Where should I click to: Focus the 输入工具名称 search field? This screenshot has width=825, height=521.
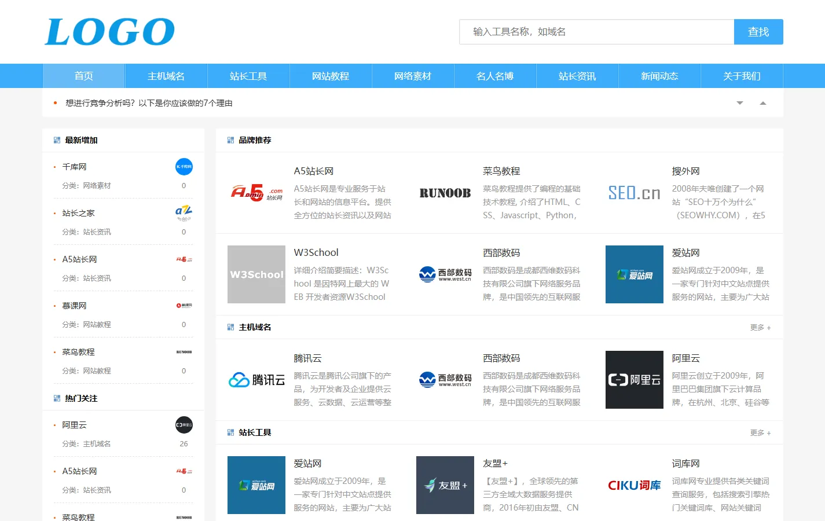click(x=596, y=32)
